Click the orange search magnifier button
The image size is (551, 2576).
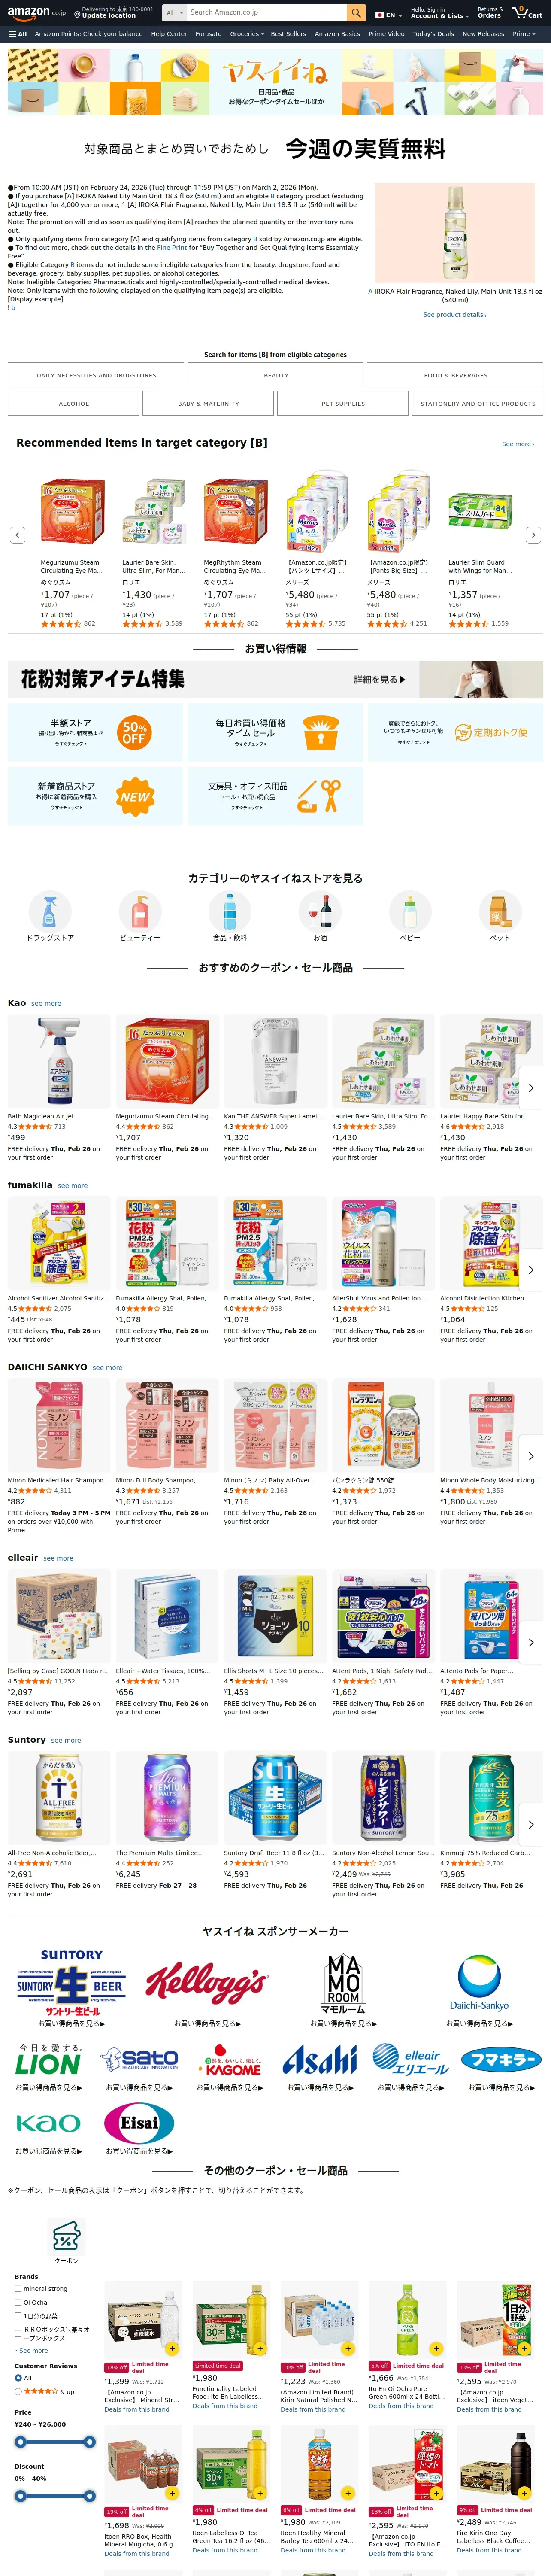(356, 12)
